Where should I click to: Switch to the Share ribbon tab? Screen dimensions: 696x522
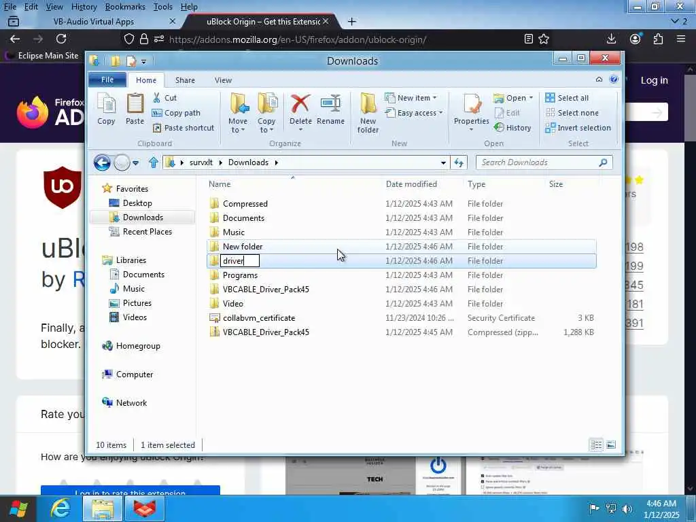(185, 80)
